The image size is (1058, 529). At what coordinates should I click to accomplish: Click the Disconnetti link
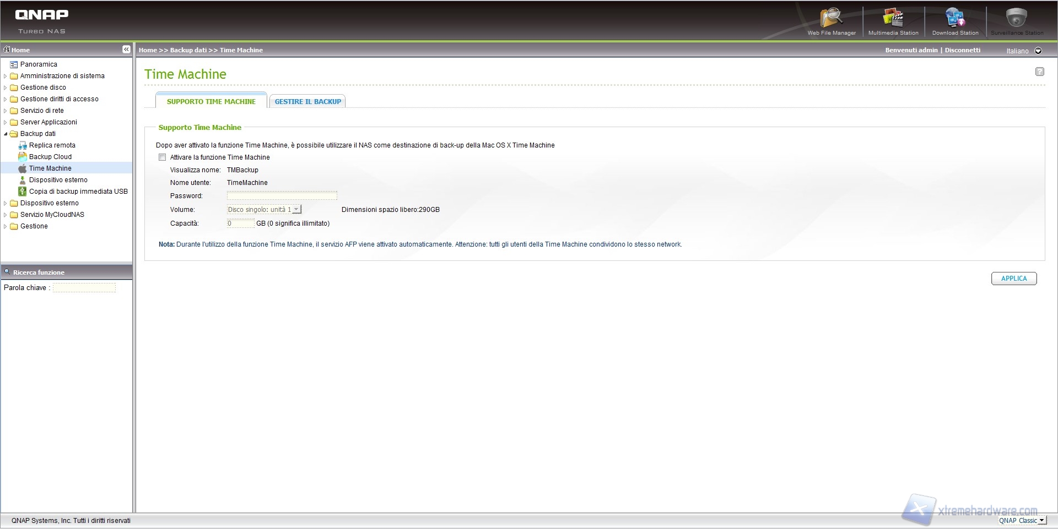coord(962,50)
